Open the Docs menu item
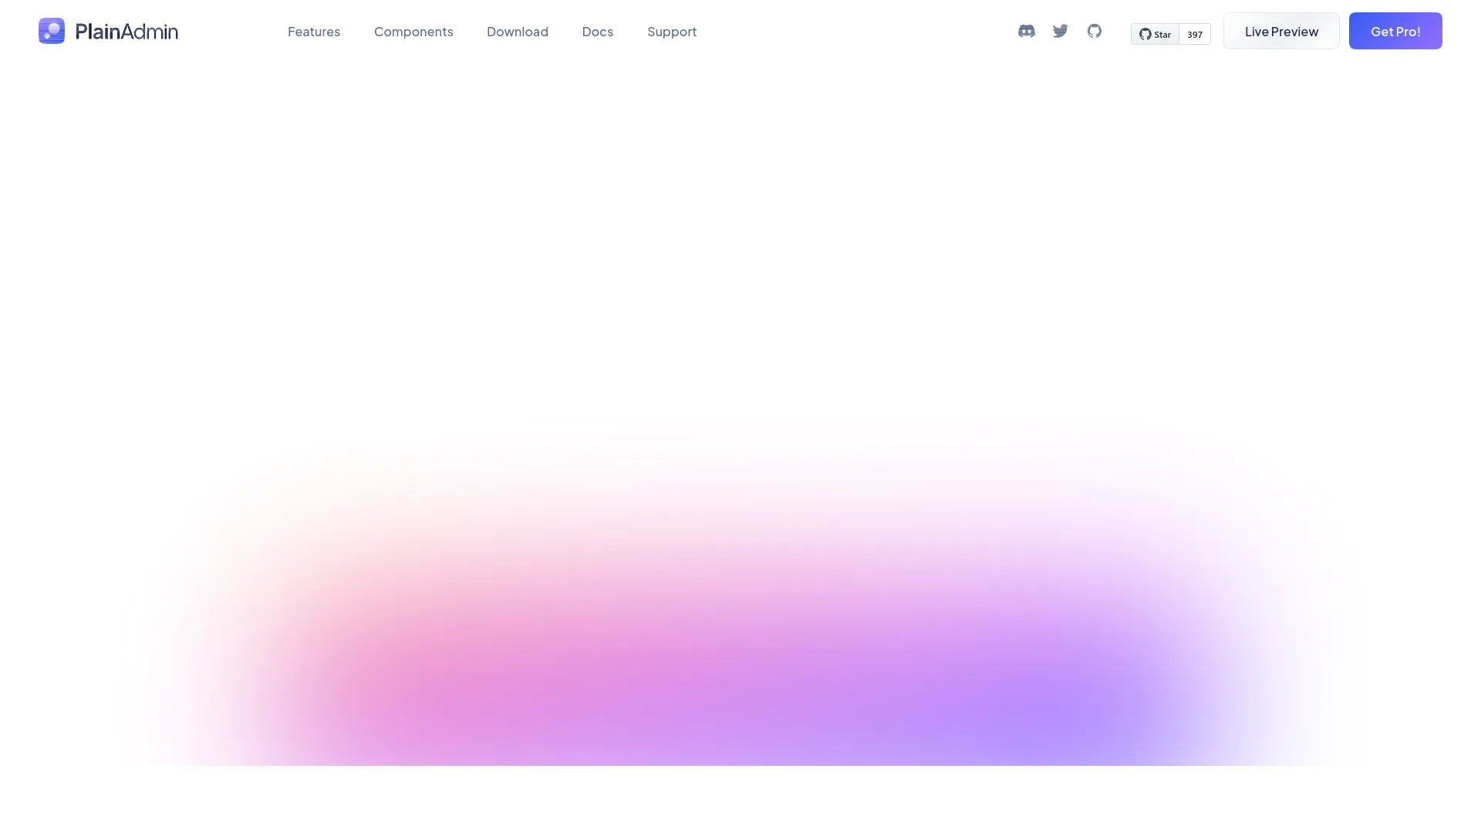Viewport: 1481px width, 833px height. click(598, 32)
